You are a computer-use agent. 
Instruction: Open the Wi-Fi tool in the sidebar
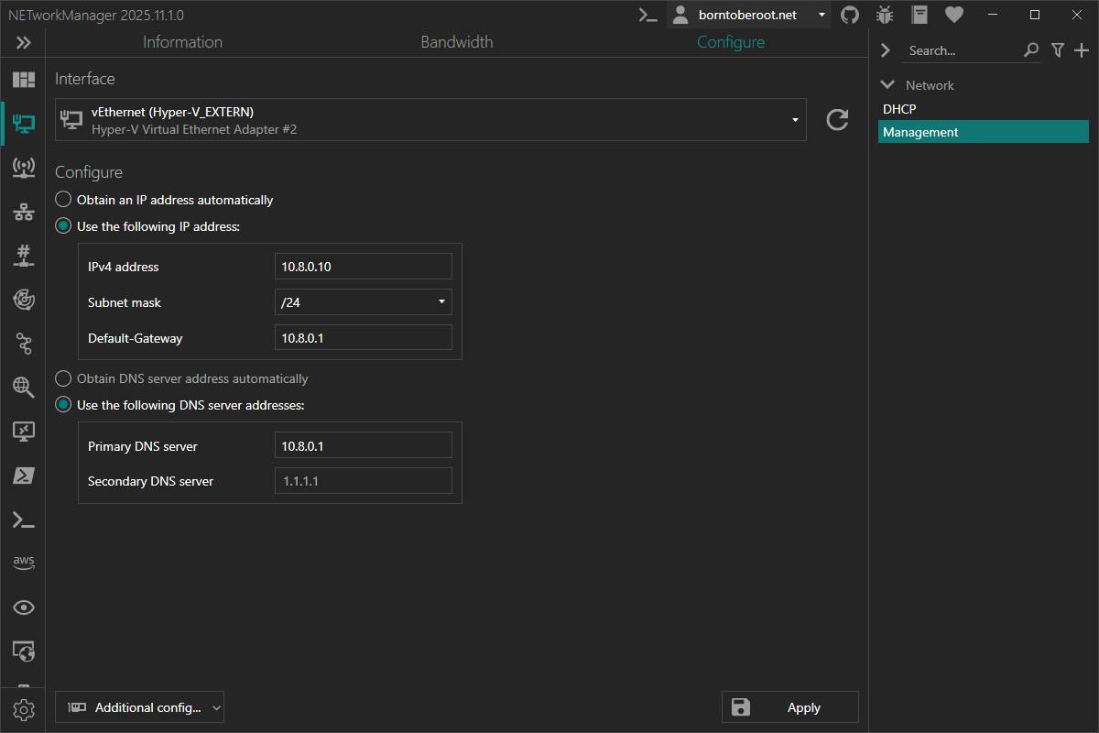(23, 167)
